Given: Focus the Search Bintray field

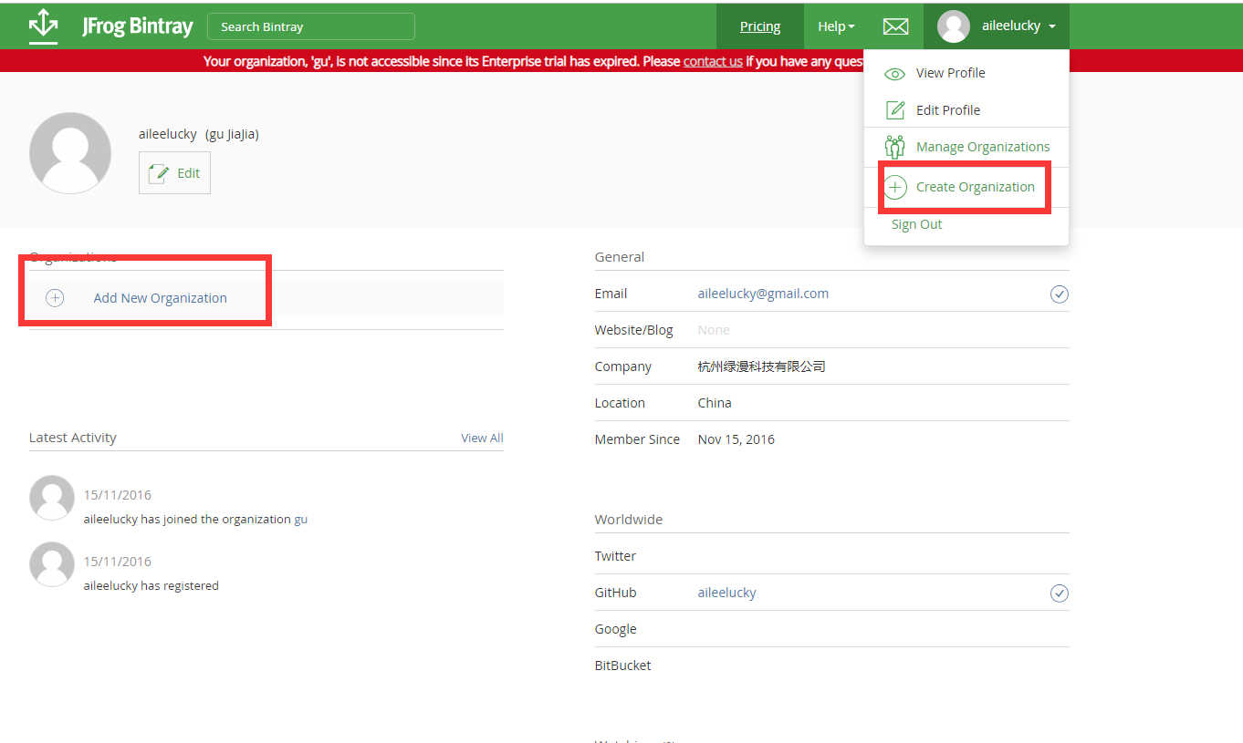Looking at the screenshot, I should [311, 26].
